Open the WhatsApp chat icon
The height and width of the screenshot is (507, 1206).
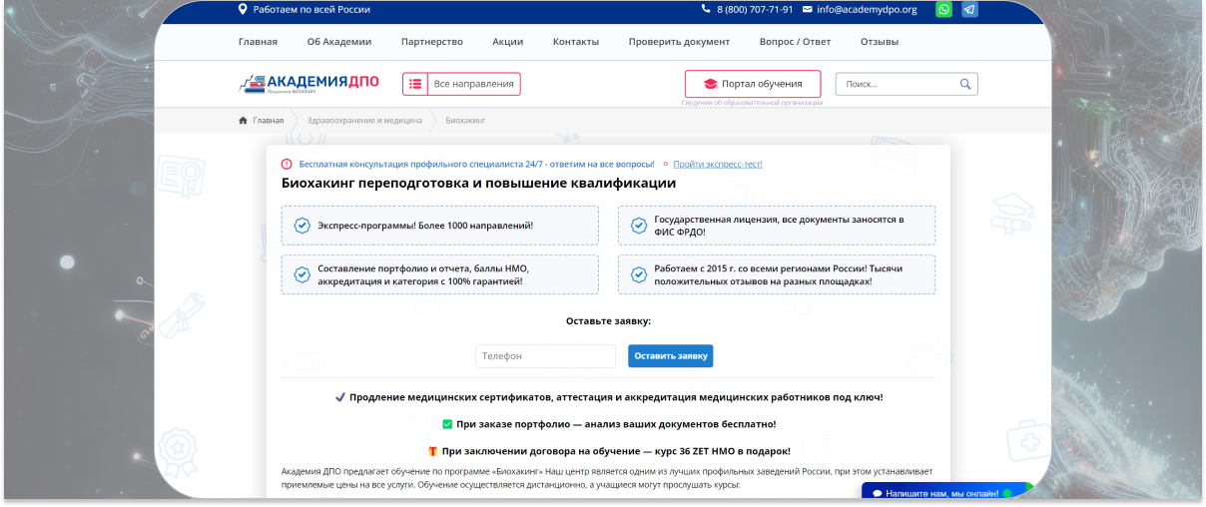[943, 10]
